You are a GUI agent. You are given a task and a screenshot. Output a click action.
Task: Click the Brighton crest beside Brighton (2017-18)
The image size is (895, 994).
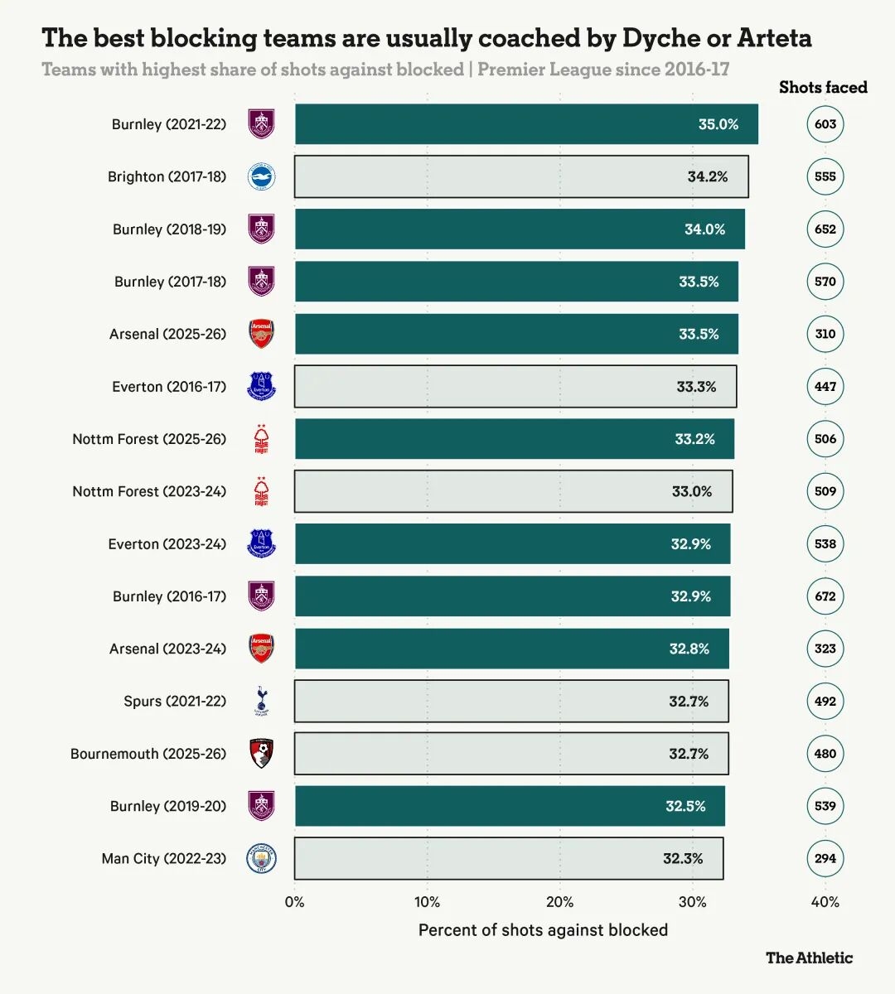tap(261, 176)
